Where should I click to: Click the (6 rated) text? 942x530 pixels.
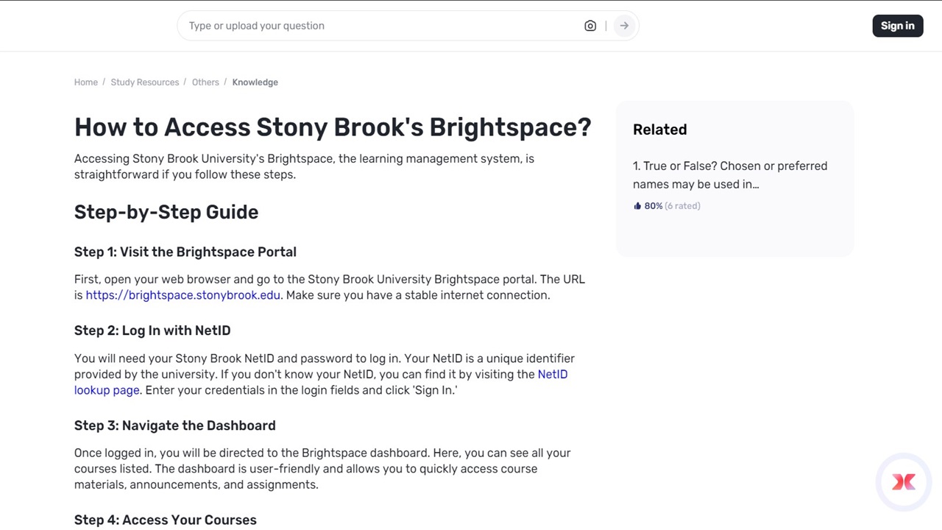(683, 205)
